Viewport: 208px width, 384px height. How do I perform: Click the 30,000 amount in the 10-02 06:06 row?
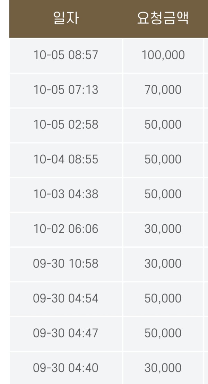click(x=163, y=229)
